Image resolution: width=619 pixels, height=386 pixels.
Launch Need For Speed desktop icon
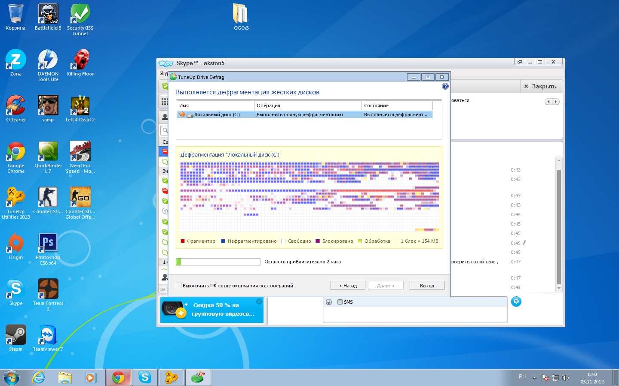coord(80,157)
